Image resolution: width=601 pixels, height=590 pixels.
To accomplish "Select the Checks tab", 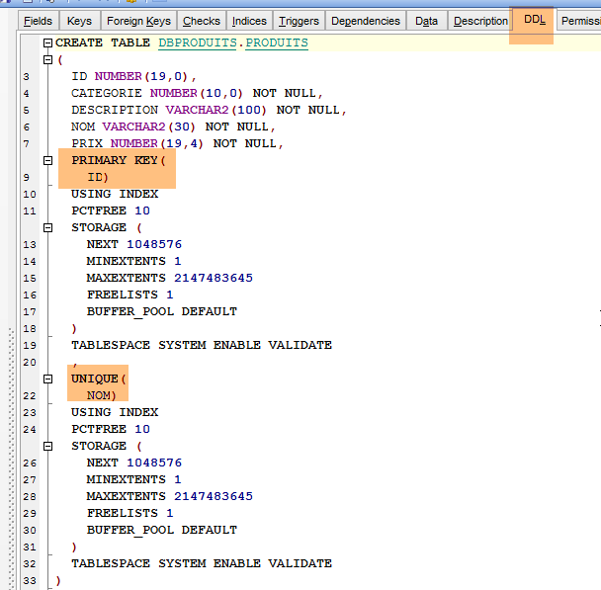I will pyautogui.click(x=202, y=21).
